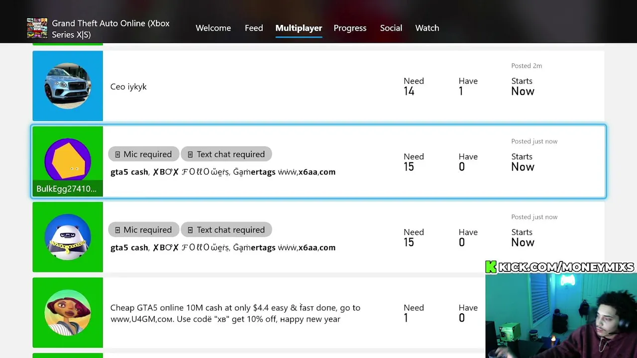Switch to the Welcome tab
Image resolution: width=637 pixels, height=358 pixels.
click(x=213, y=28)
